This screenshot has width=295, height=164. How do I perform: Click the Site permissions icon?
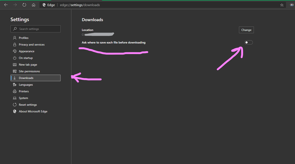click(15, 71)
